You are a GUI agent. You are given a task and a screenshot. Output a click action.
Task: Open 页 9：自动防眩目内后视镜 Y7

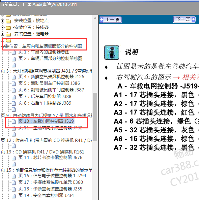point(46,115)
